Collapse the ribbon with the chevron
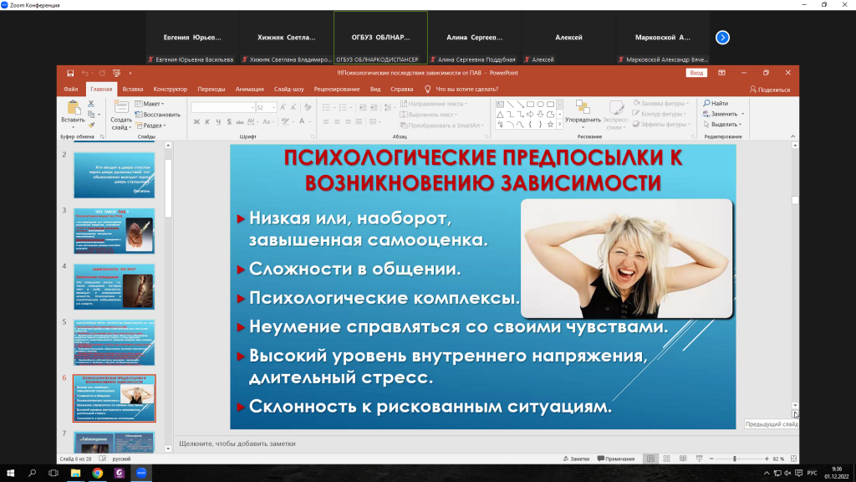This screenshot has width=856, height=482. pos(792,136)
